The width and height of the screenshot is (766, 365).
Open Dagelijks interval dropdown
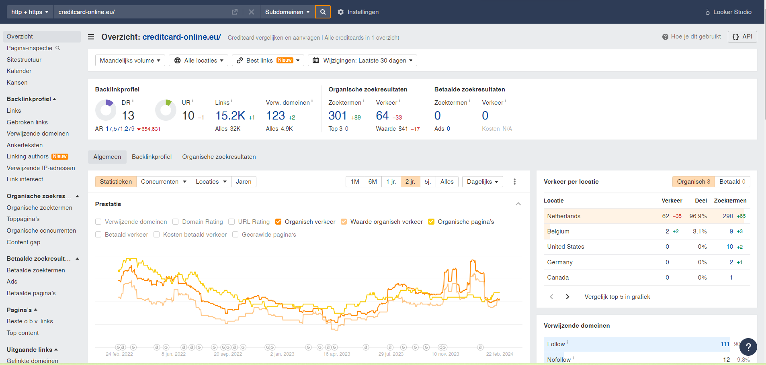[x=483, y=182]
